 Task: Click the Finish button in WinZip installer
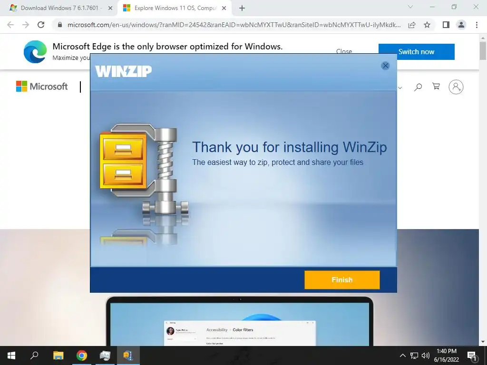tap(342, 279)
